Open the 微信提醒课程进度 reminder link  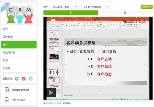point(21,90)
